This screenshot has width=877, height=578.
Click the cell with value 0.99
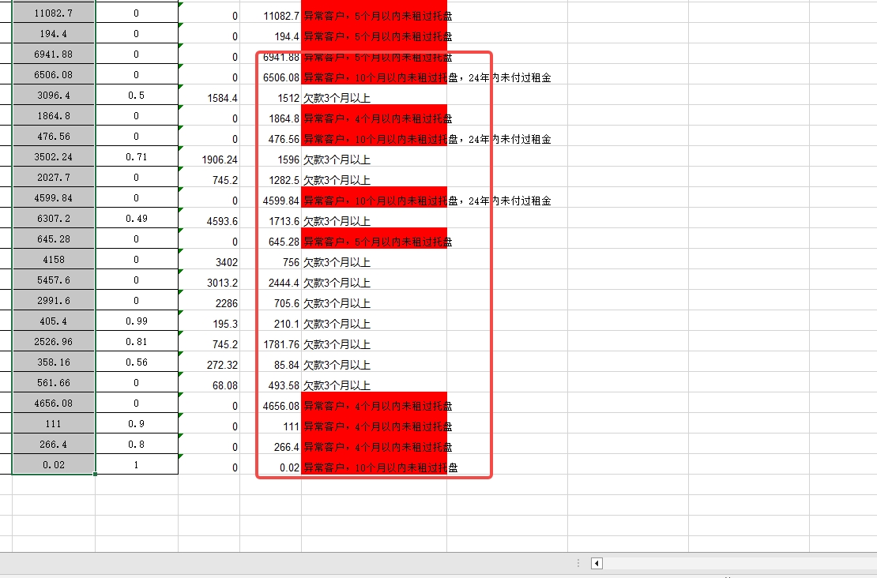(x=137, y=321)
